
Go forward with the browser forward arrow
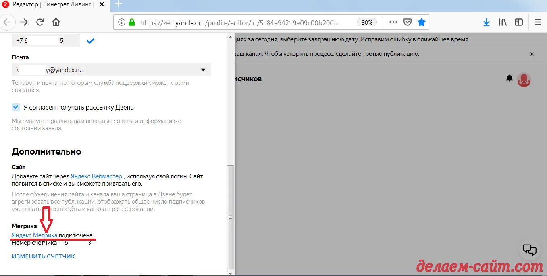pos(24,22)
